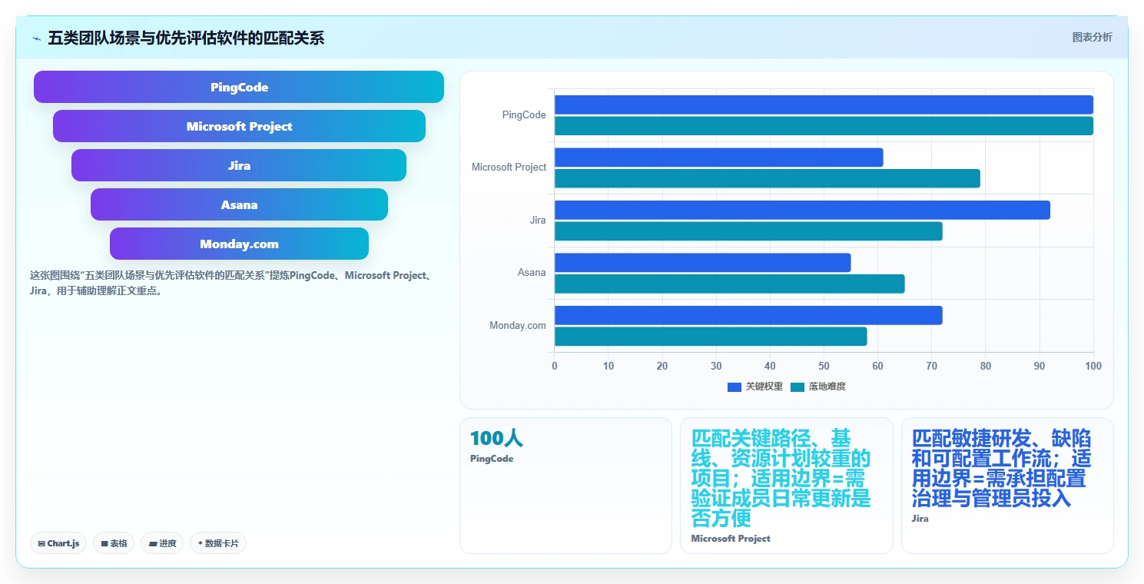Screen dimensions: 1144x584
Task: Click the PingCode y-axis label
Action: coord(524,114)
